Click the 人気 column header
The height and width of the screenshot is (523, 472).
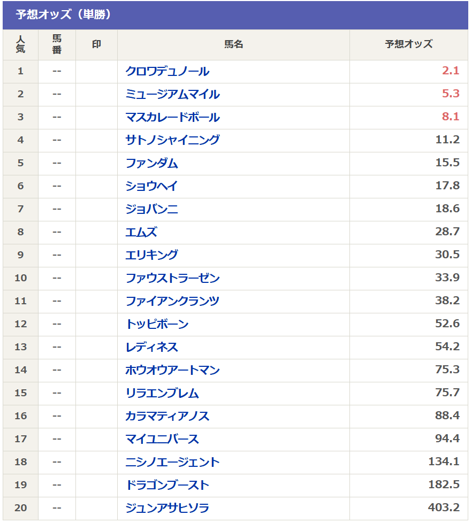pyautogui.click(x=21, y=45)
